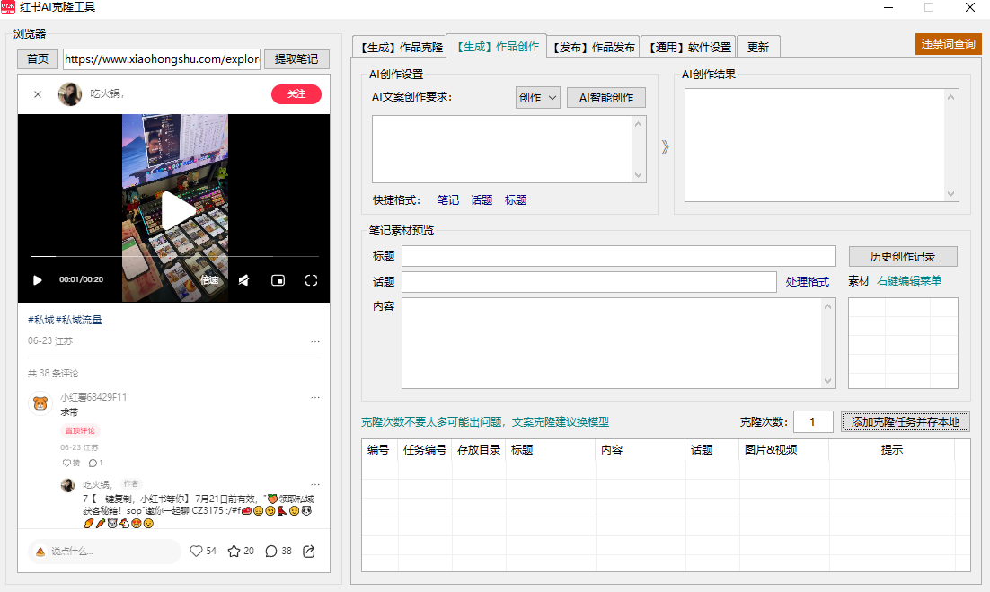Open the 创作 mode dropdown
This screenshot has height=592, width=990.
point(538,97)
